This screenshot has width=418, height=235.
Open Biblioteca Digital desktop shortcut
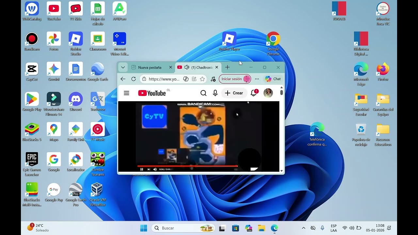point(361,44)
